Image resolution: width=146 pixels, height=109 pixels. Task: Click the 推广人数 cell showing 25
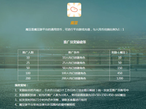28,63
